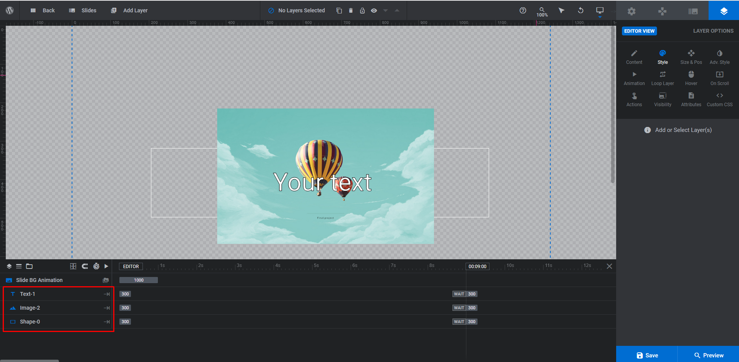The height and width of the screenshot is (362, 739).
Task: Open Hover options
Action: pyautogui.click(x=691, y=78)
